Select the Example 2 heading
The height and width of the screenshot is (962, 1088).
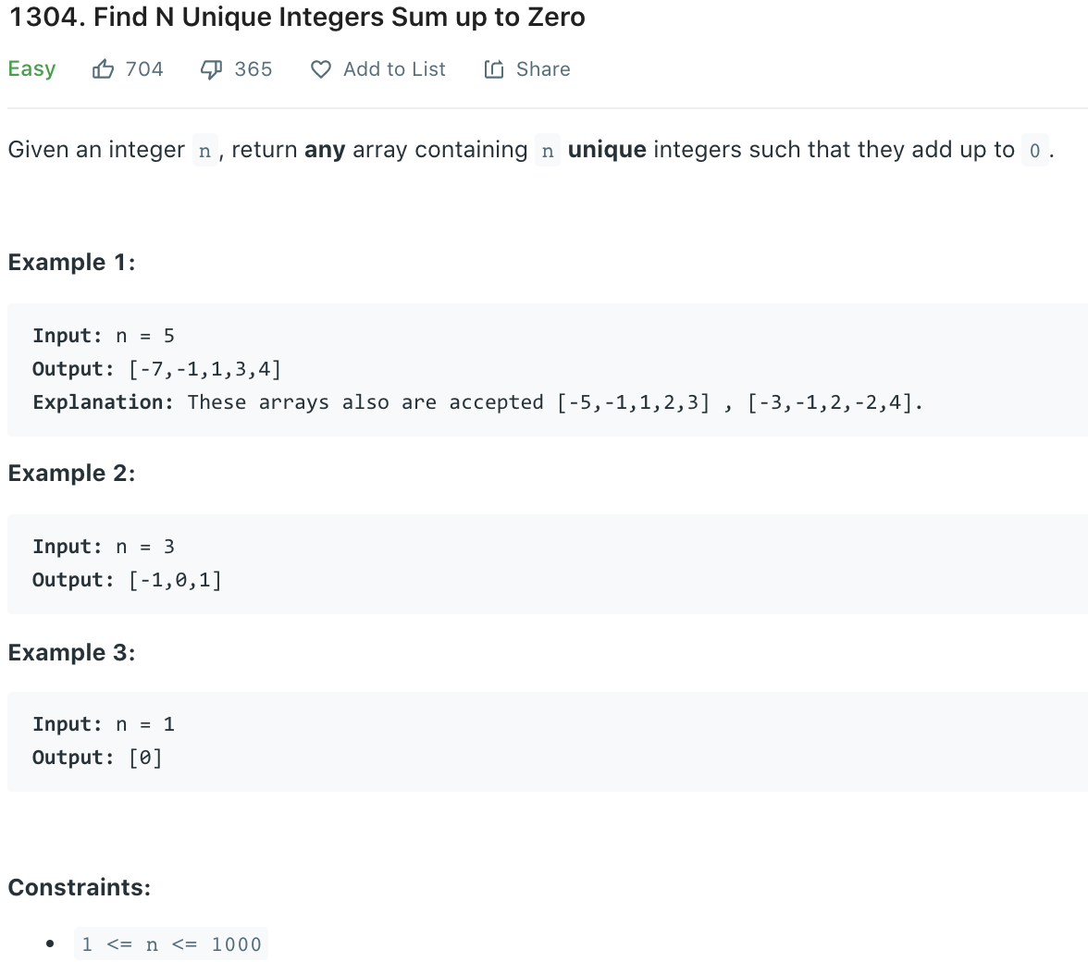pyautogui.click(x=70, y=473)
